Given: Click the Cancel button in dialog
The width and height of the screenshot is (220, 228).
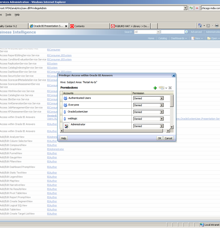Looking at the screenshot, I should pyautogui.click(x=168, y=138).
